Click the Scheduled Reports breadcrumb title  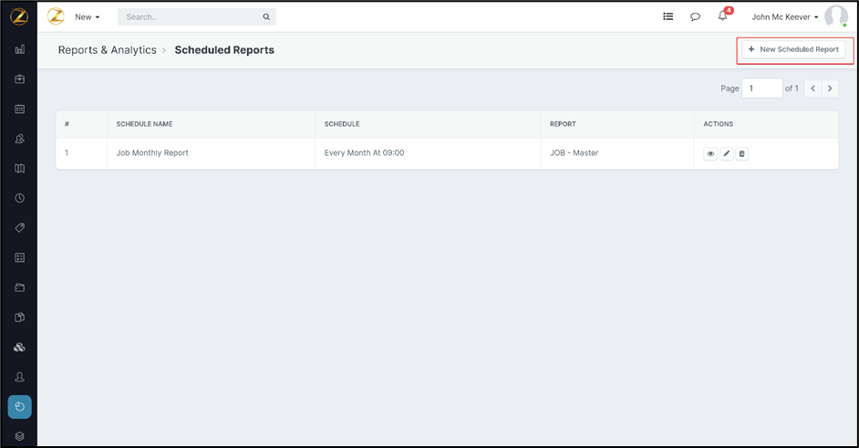click(x=224, y=50)
